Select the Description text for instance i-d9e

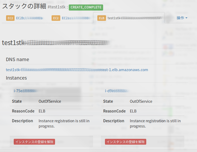click(x=155, y=124)
